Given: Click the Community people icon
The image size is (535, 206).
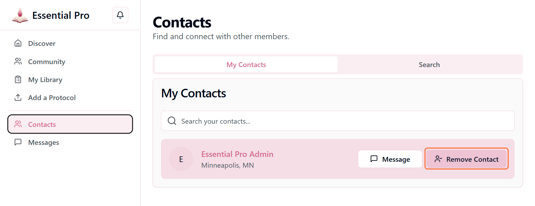Looking at the screenshot, I should click(x=18, y=61).
